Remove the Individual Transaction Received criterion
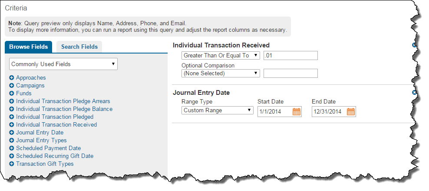The image size is (429, 191). [414, 45]
